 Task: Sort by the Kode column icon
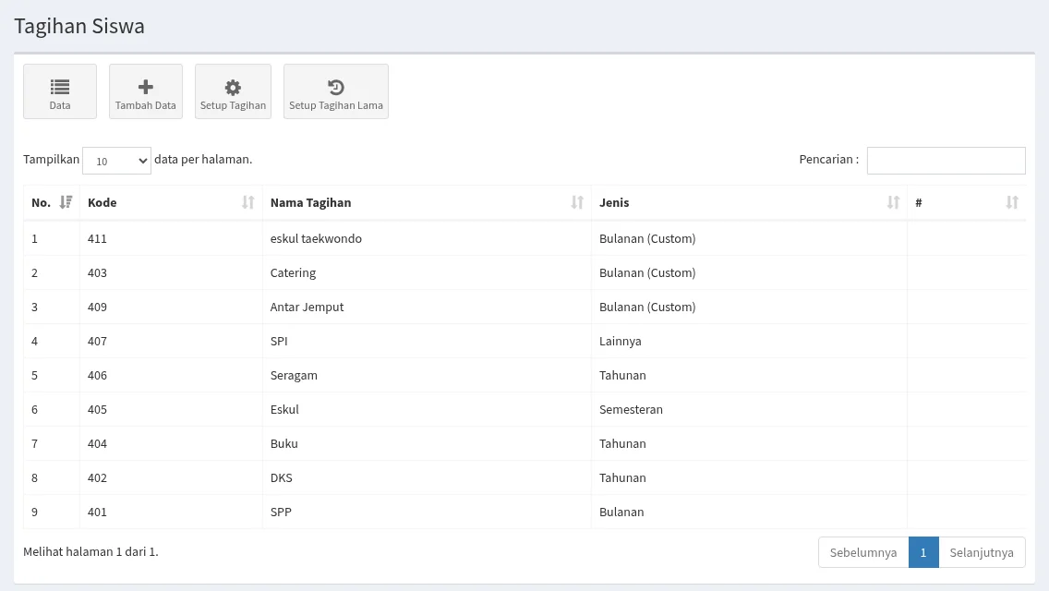[247, 202]
